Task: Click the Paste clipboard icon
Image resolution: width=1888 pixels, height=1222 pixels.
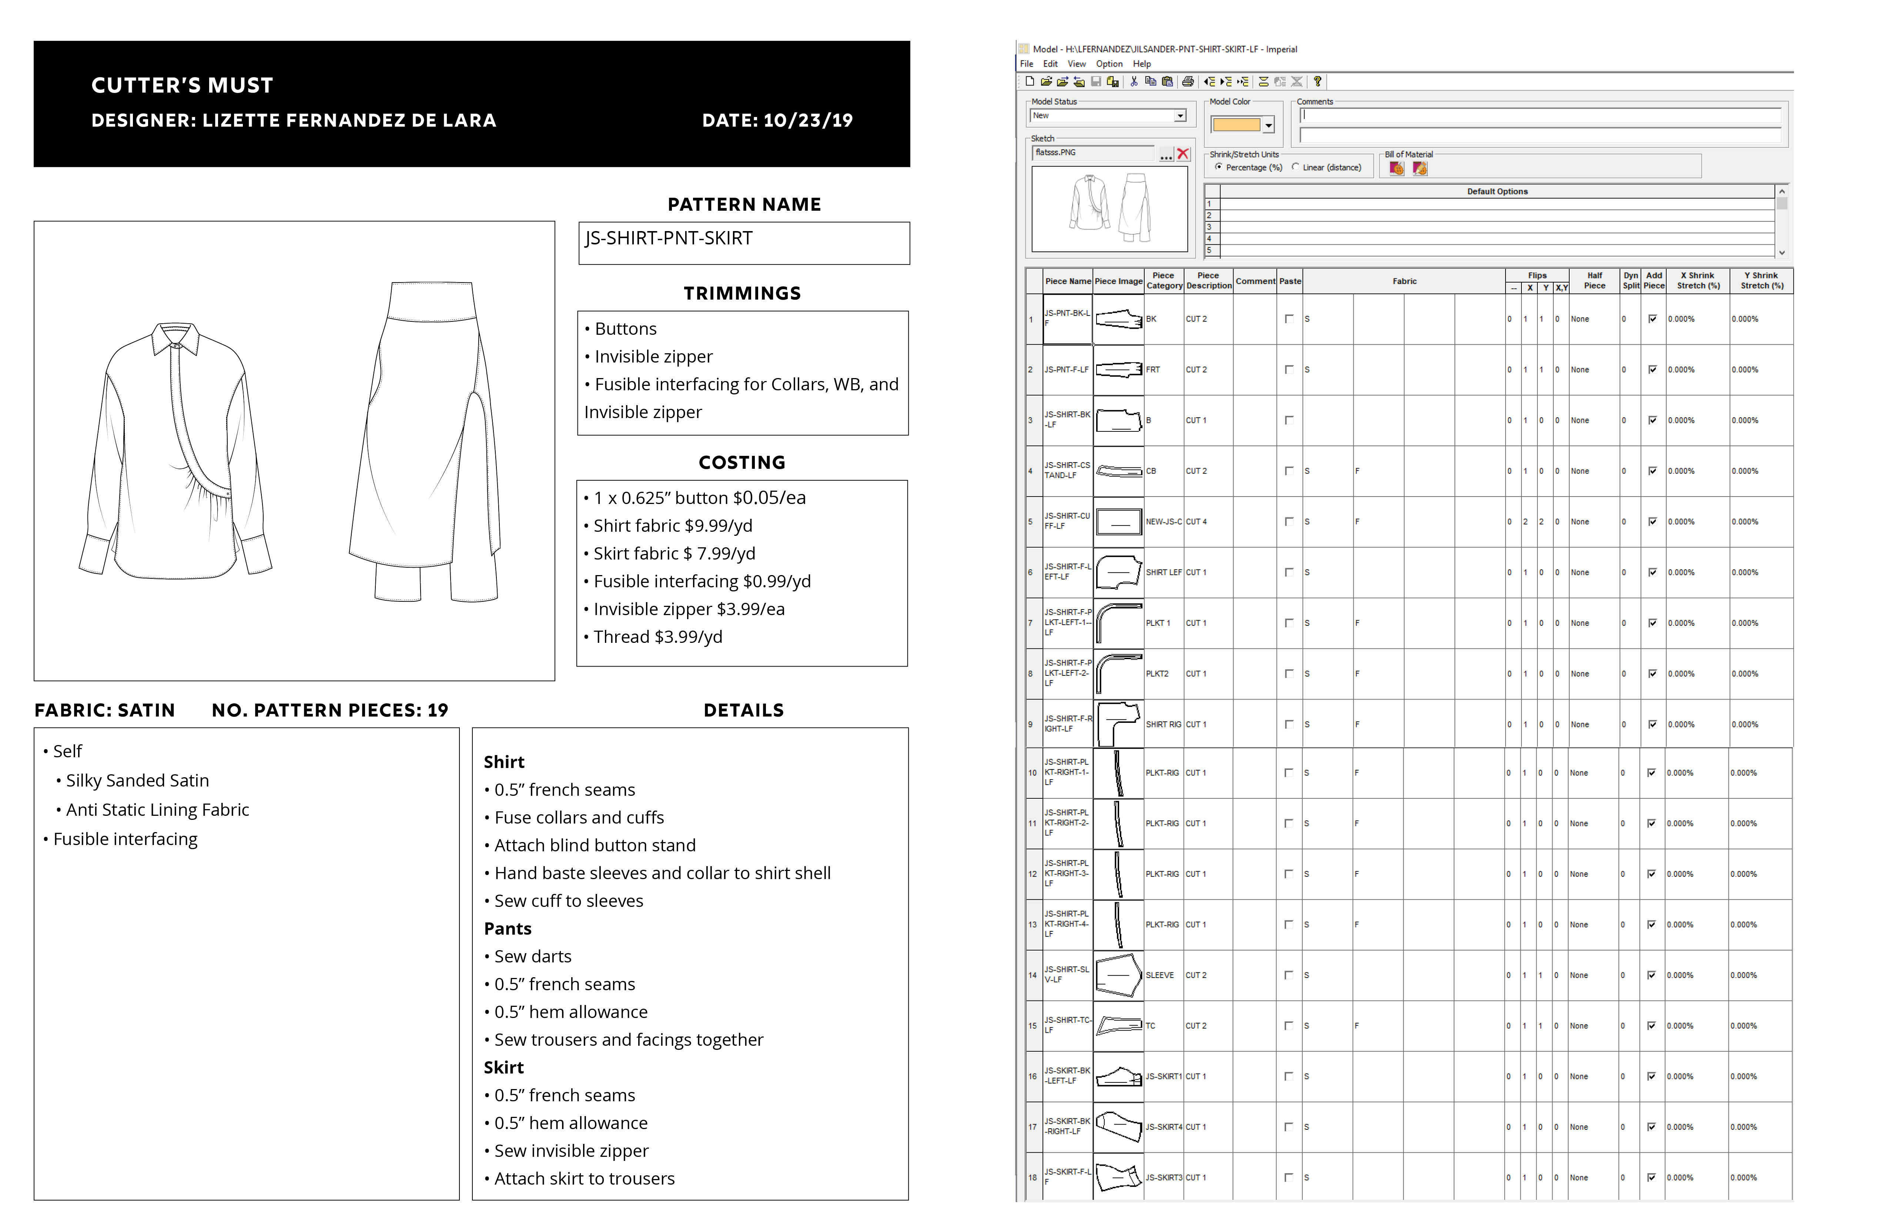Action: pyautogui.click(x=1168, y=82)
